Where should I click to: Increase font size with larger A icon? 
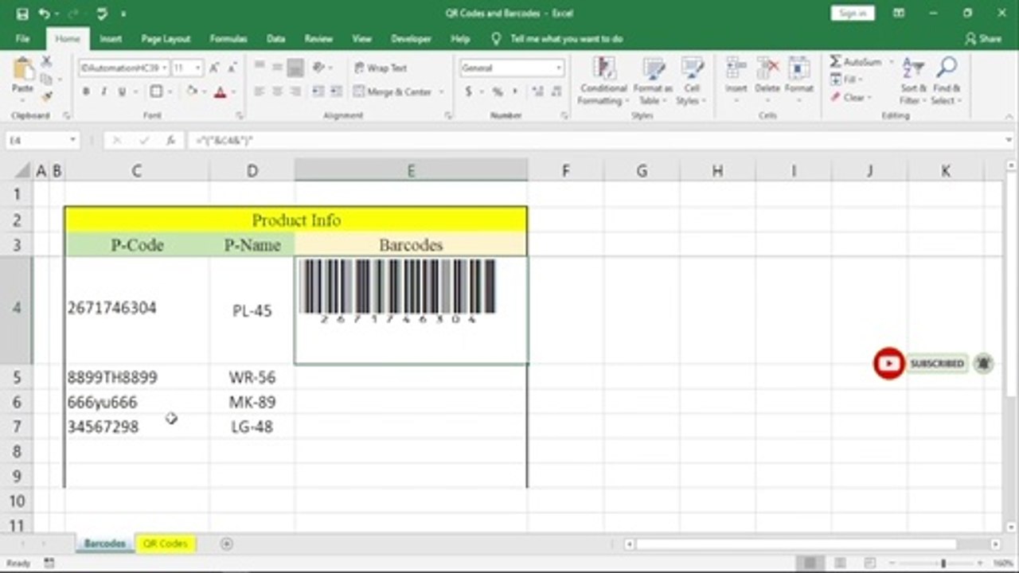pos(213,68)
